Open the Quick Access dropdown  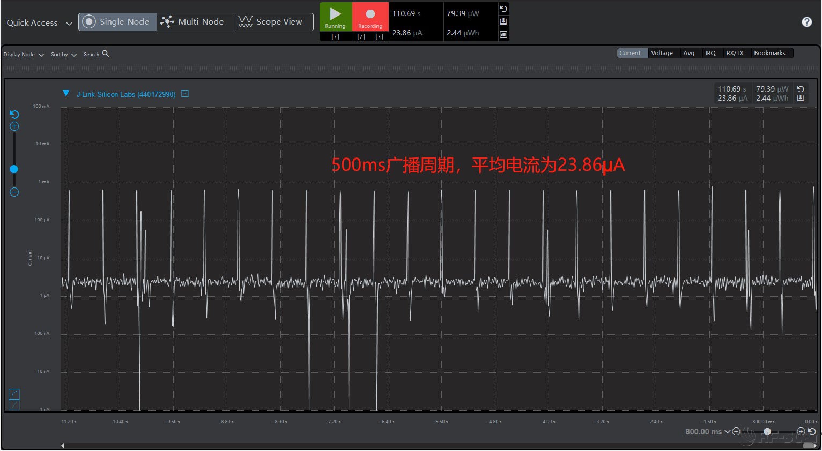pyautogui.click(x=39, y=23)
